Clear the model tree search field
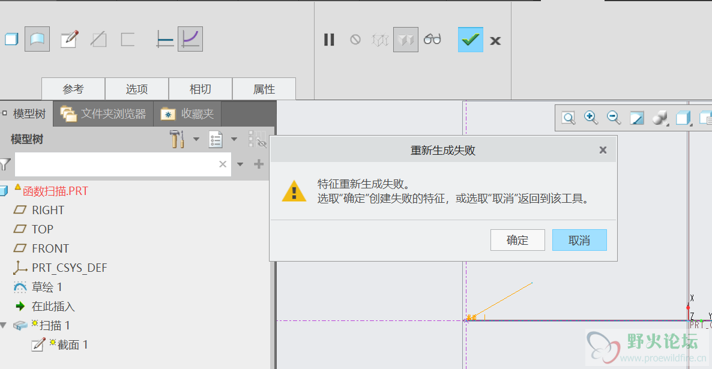The height and width of the screenshot is (369, 712). [x=223, y=164]
